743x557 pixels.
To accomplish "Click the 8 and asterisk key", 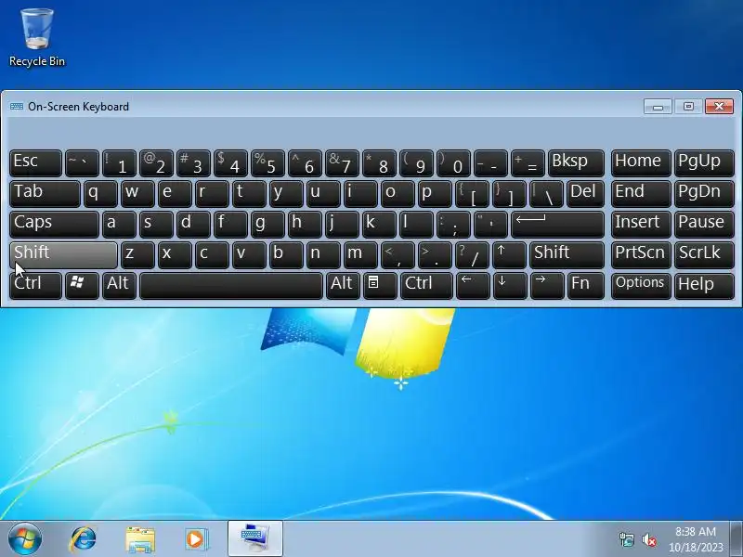I will coord(380,163).
